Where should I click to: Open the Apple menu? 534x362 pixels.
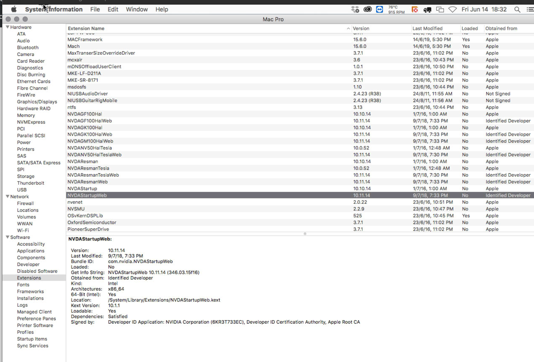(x=14, y=9)
